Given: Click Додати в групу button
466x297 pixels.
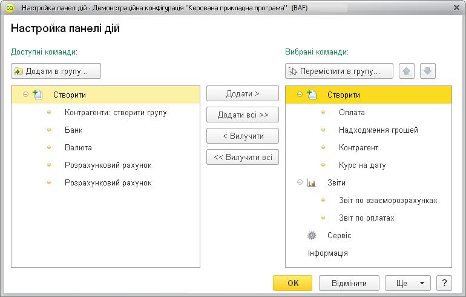Looking at the screenshot, I should (x=56, y=71).
